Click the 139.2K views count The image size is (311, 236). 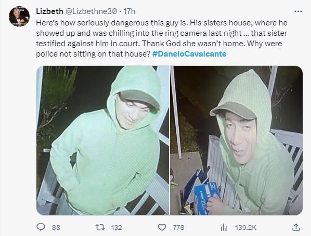click(x=246, y=228)
